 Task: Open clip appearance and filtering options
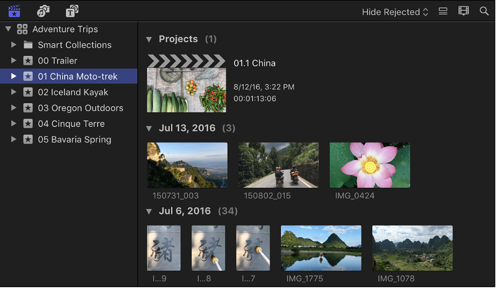pos(463,12)
